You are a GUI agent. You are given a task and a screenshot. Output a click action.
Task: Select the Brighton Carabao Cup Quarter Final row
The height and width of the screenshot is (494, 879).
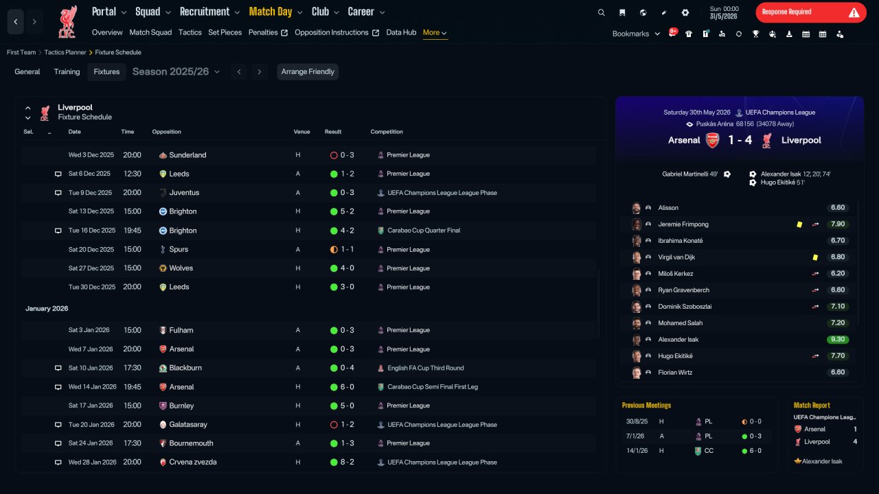310,231
